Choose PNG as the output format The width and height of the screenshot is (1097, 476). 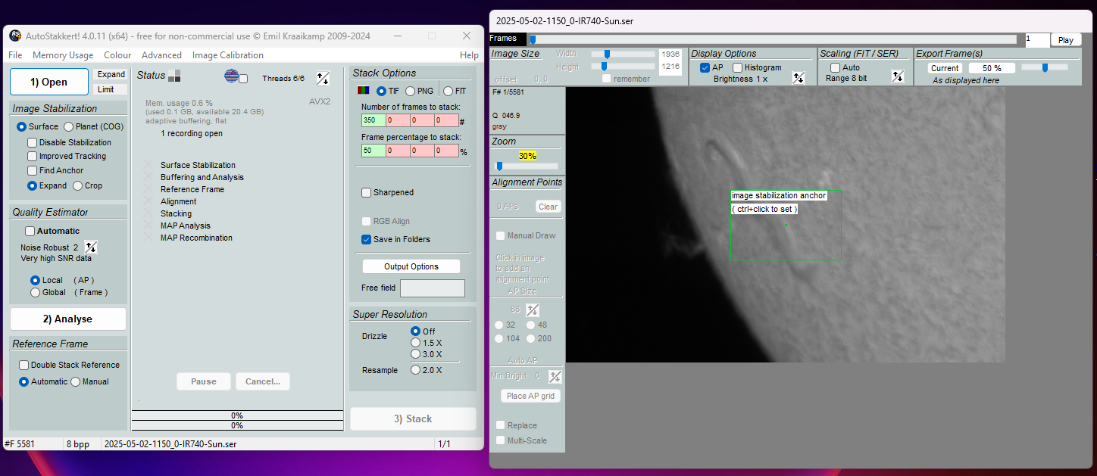[x=411, y=91]
